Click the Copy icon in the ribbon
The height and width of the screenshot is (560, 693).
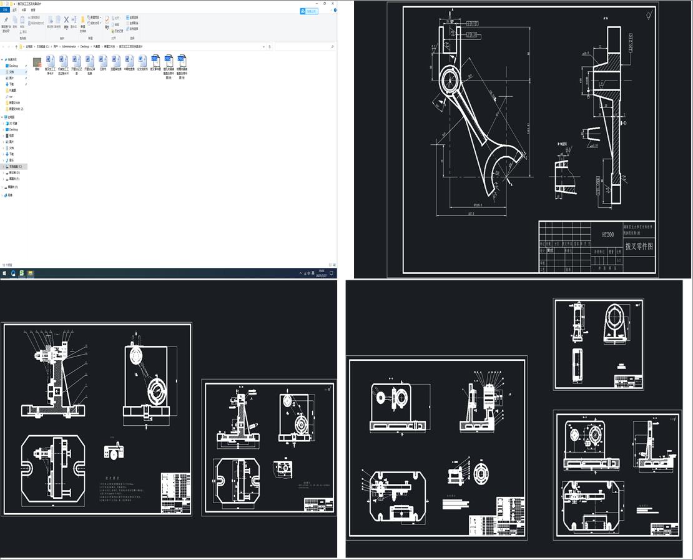click(15, 20)
